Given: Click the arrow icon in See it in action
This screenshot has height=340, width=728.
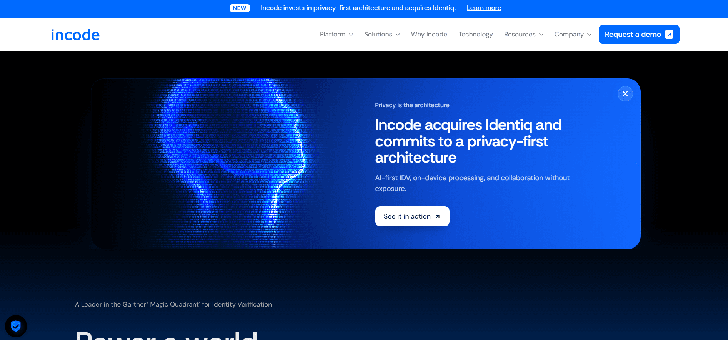Looking at the screenshot, I should tap(437, 217).
